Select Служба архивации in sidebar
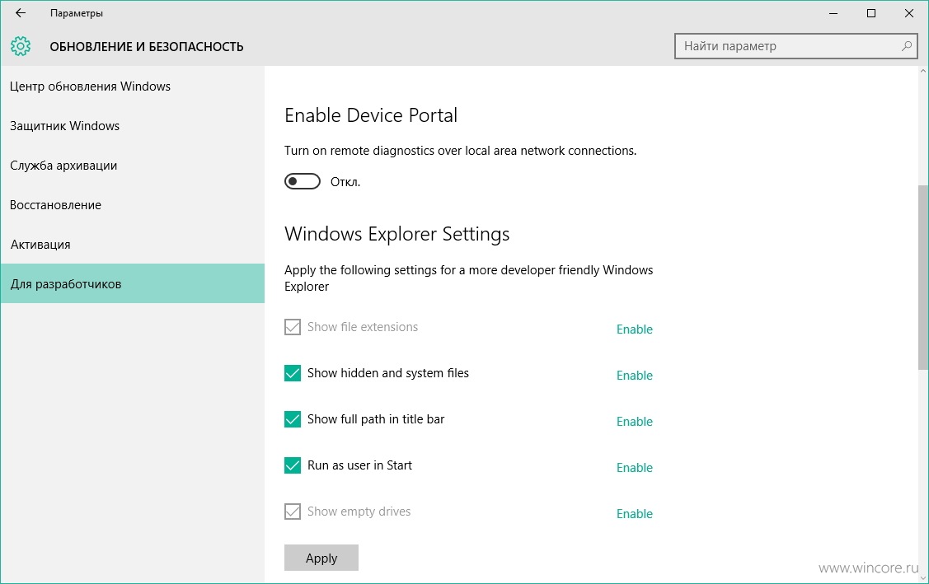 point(132,166)
